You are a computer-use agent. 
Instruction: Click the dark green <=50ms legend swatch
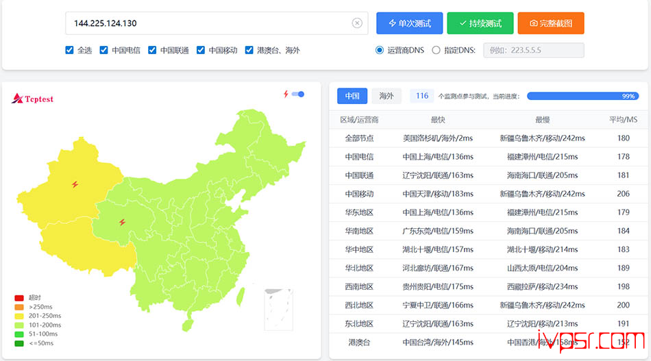(x=19, y=343)
